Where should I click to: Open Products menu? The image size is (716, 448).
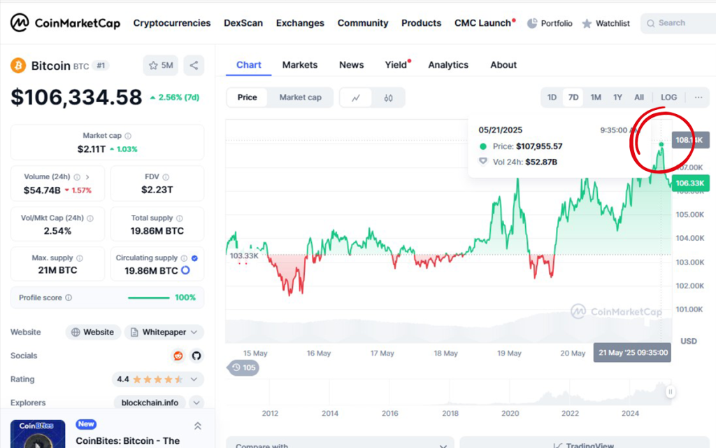click(x=421, y=23)
